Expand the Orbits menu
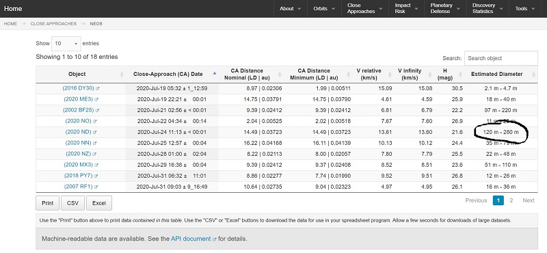 tap(324, 9)
